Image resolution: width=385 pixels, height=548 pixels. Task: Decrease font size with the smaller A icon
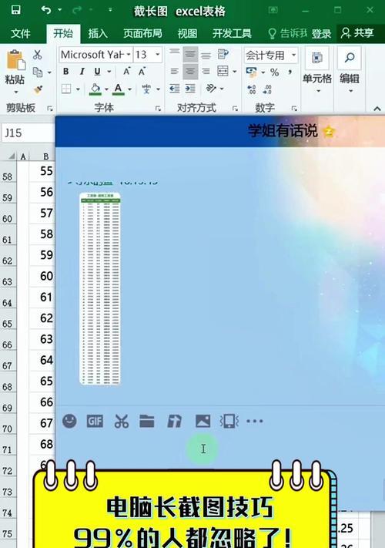[142, 72]
